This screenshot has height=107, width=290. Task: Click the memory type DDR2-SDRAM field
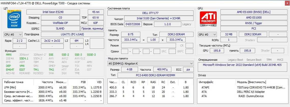tap(176, 35)
